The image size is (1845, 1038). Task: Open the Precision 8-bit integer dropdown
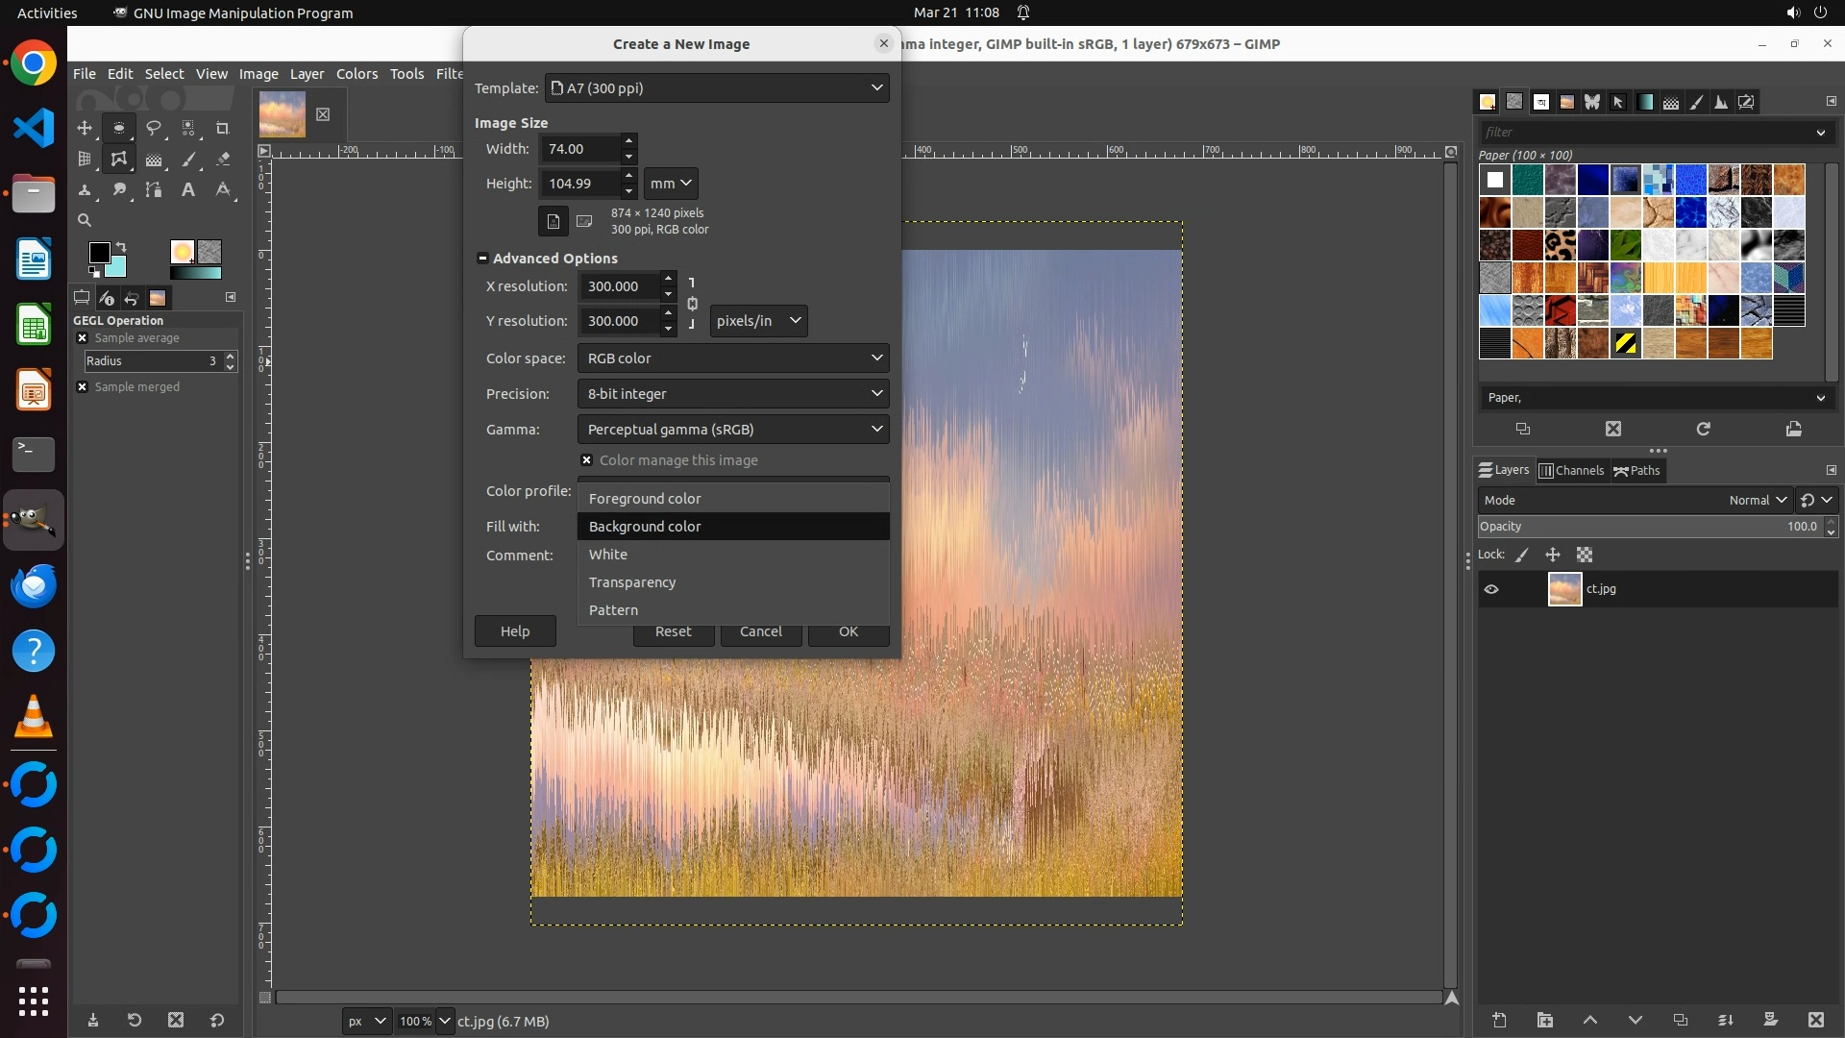click(x=732, y=393)
